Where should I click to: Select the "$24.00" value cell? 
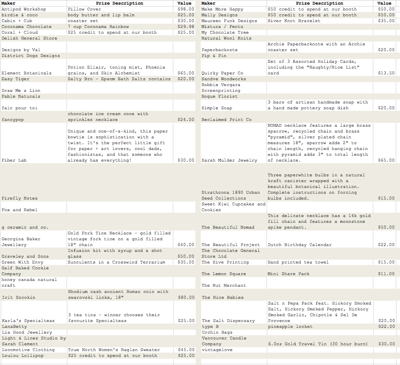tap(184, 117)
